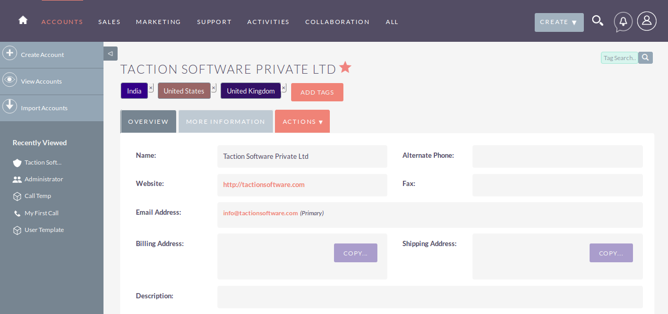Click the eye icon beside View Accounts
Screen dimensions: 668x314
[x=9, y=80]
